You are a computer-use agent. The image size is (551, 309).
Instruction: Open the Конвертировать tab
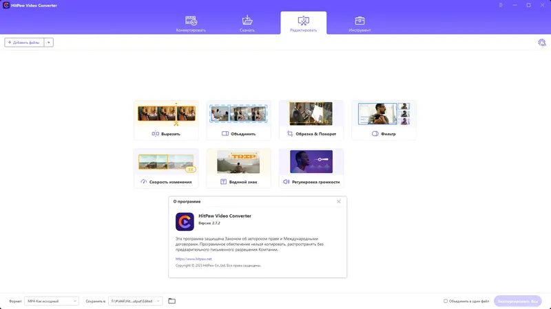coord(191,23)
